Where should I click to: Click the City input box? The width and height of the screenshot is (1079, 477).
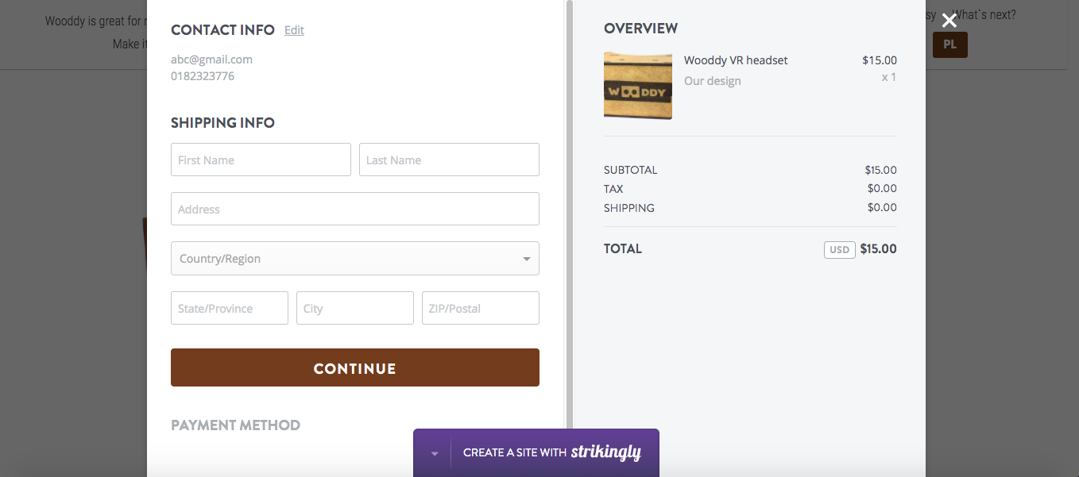tap(354, 308)
